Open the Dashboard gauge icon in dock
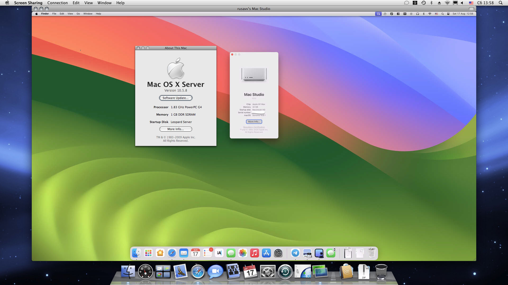508x285 pixels. pos(145,272)
